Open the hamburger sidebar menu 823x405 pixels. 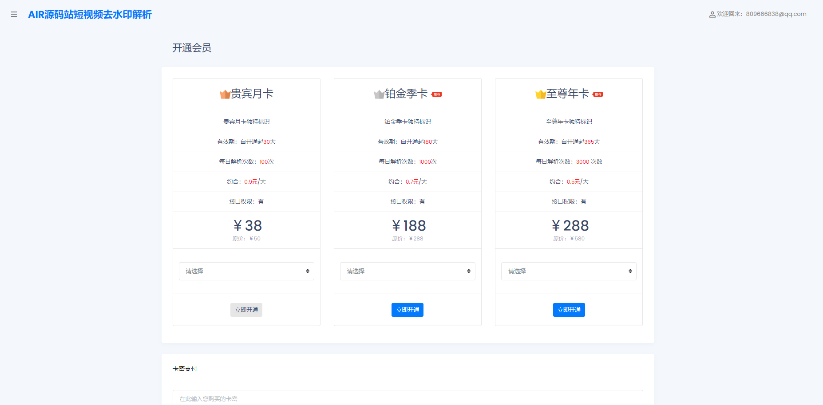click(14, 15)
